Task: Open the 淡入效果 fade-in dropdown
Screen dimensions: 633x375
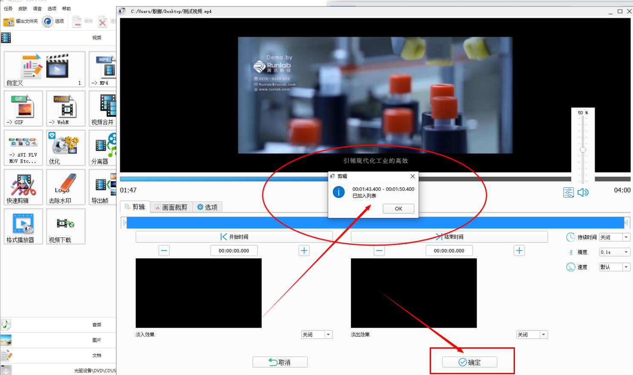Action: [328, 335]
